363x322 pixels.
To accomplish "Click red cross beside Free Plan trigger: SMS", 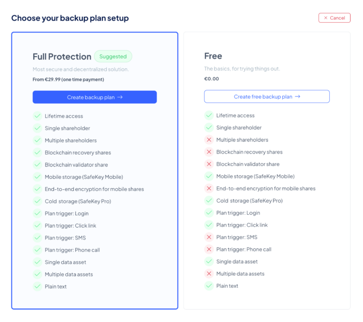I will tap(209, 237).
